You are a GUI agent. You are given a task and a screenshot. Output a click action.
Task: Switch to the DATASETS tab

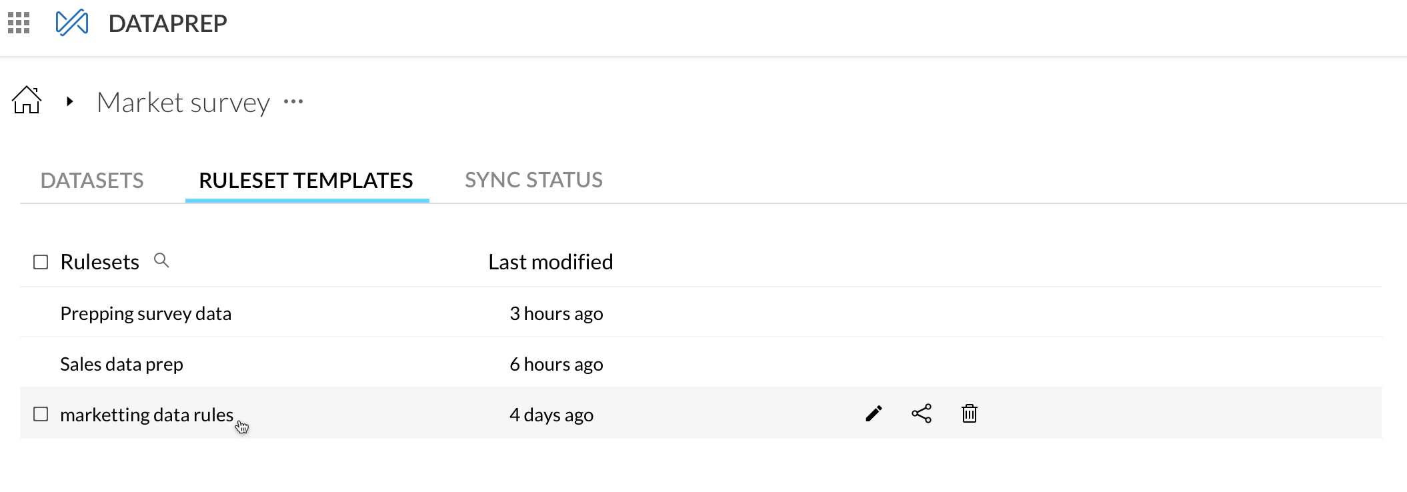tap(92, 181)
